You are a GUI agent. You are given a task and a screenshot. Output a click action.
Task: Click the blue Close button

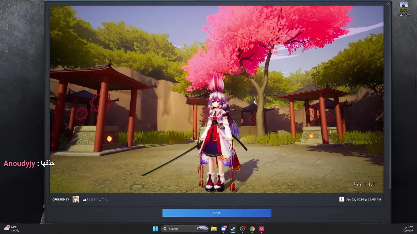(217, 213)
